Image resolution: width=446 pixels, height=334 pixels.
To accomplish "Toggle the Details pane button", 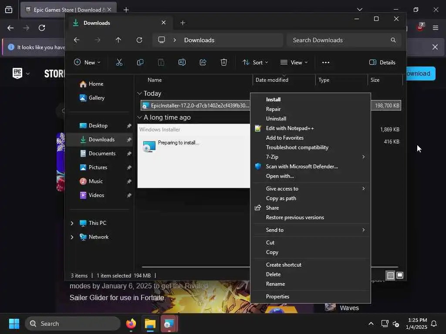I will pyautogui.click(x=382, y=63).
